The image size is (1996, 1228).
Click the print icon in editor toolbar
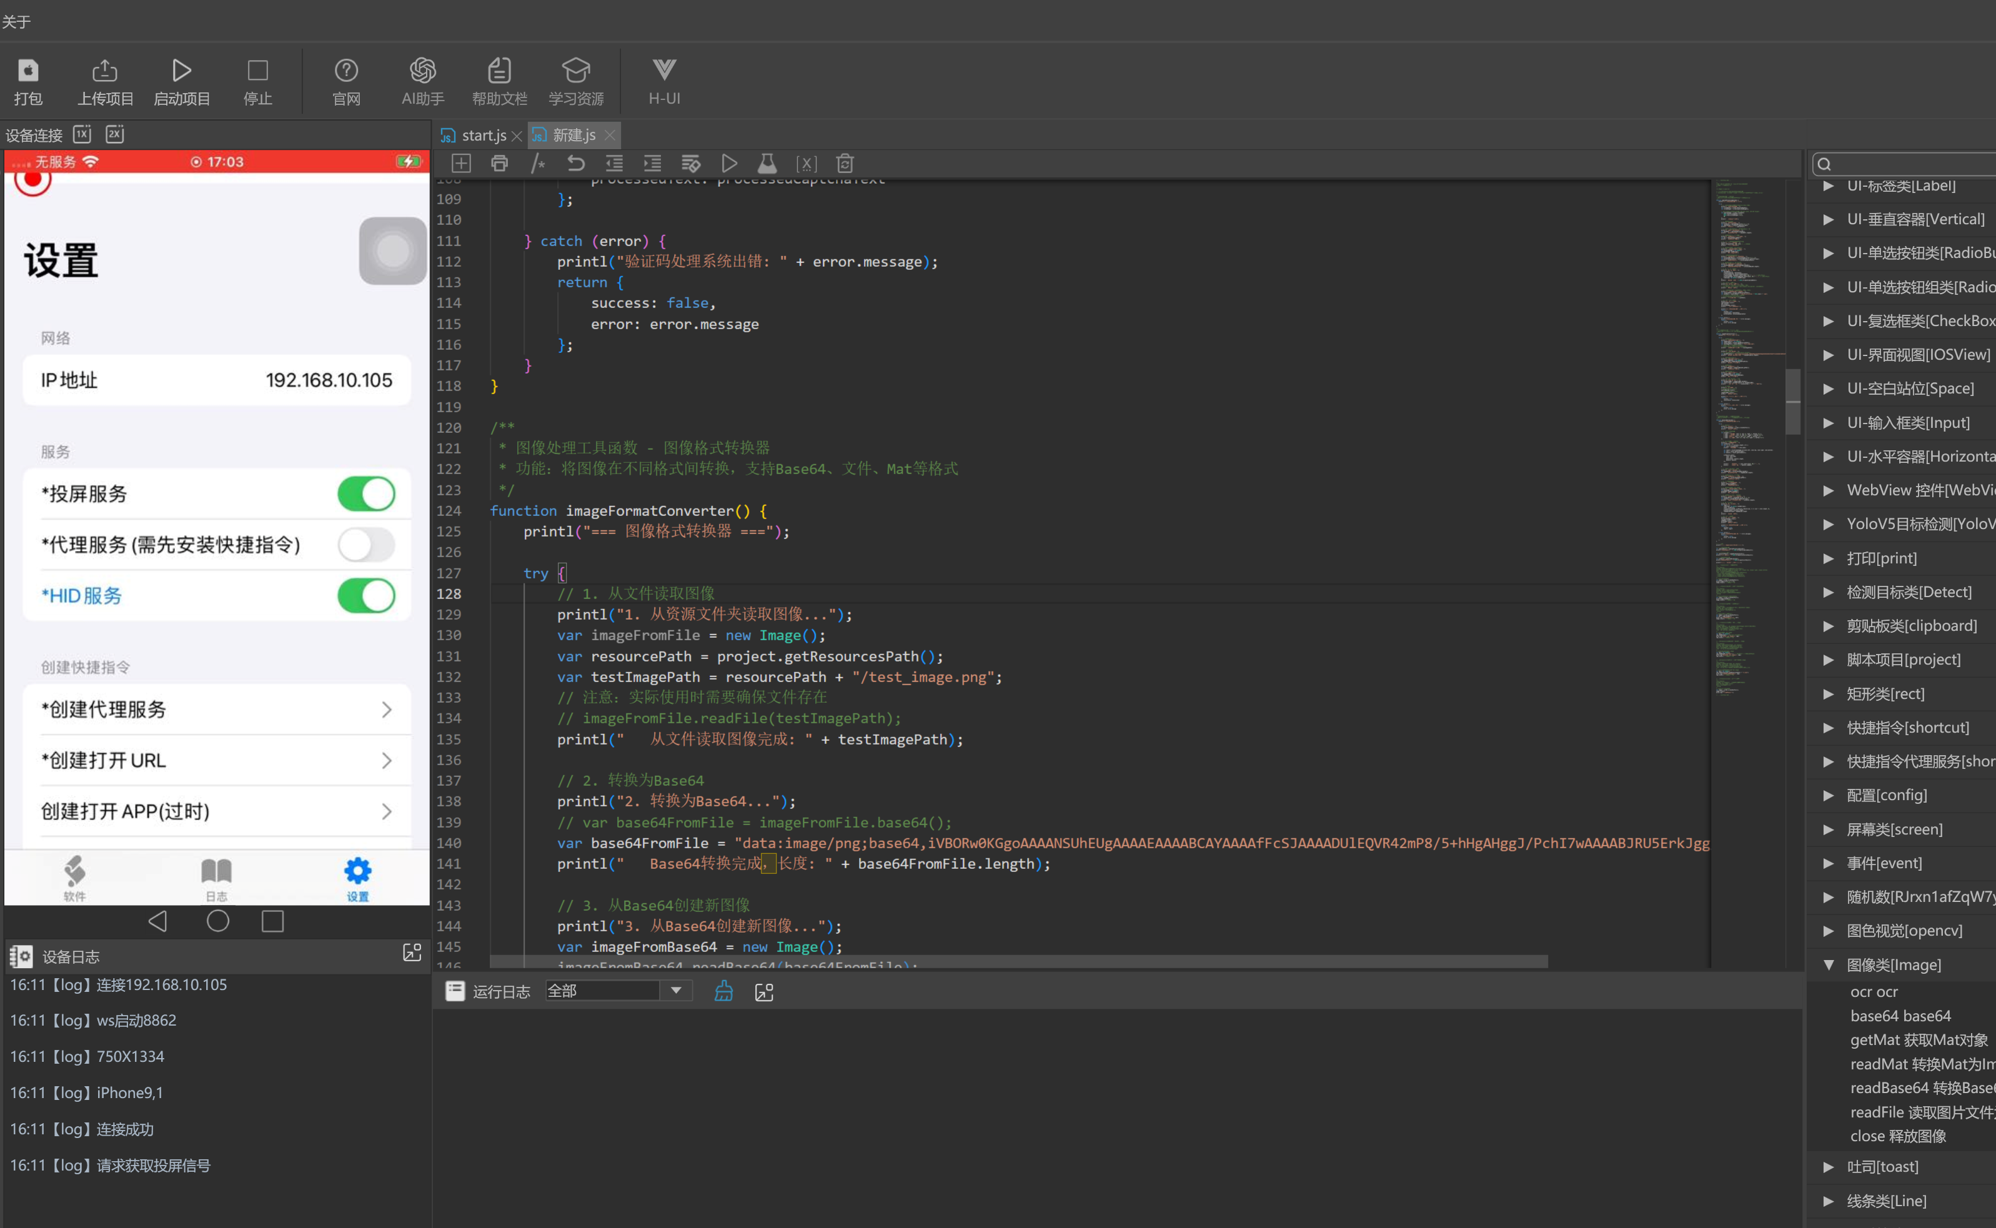[499, 163]
